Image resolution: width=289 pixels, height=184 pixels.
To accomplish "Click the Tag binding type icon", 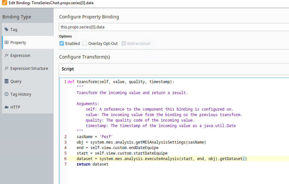I will pos(6,30).
